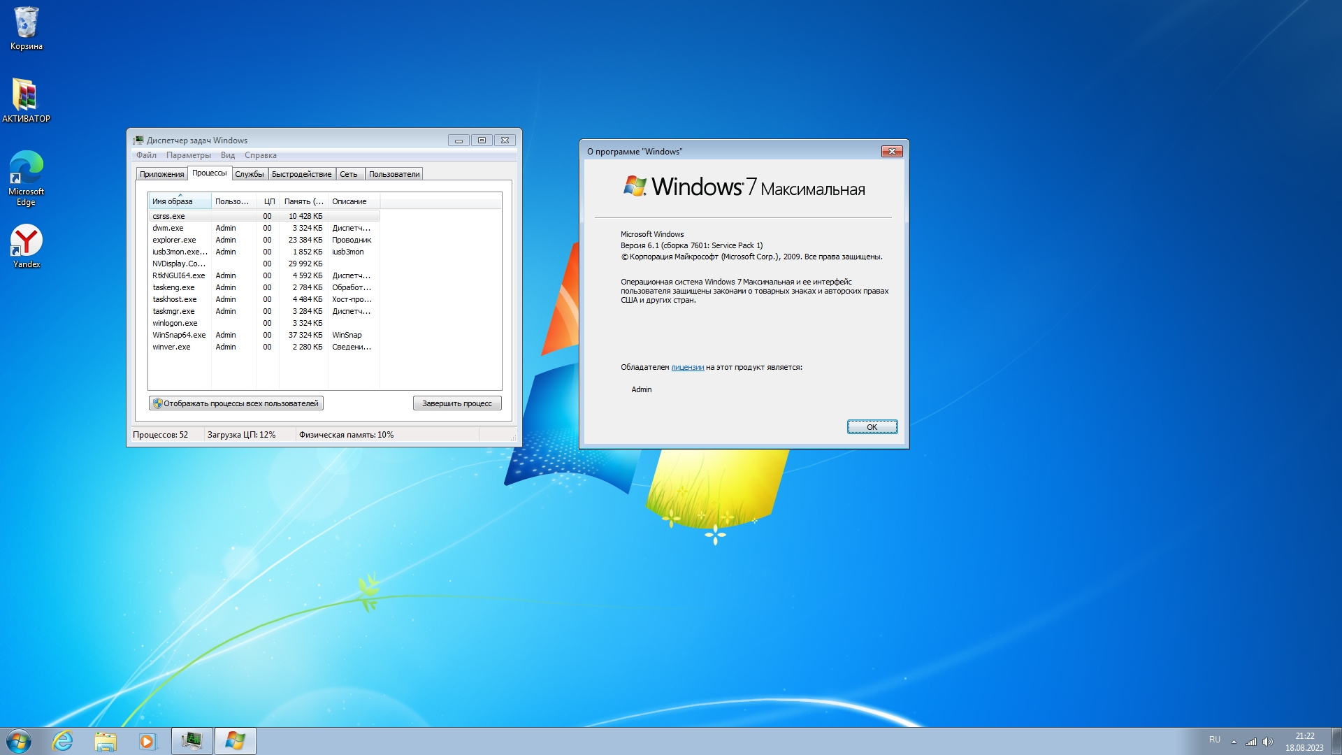Select the explorer.exe process row

tap(175, 240)
